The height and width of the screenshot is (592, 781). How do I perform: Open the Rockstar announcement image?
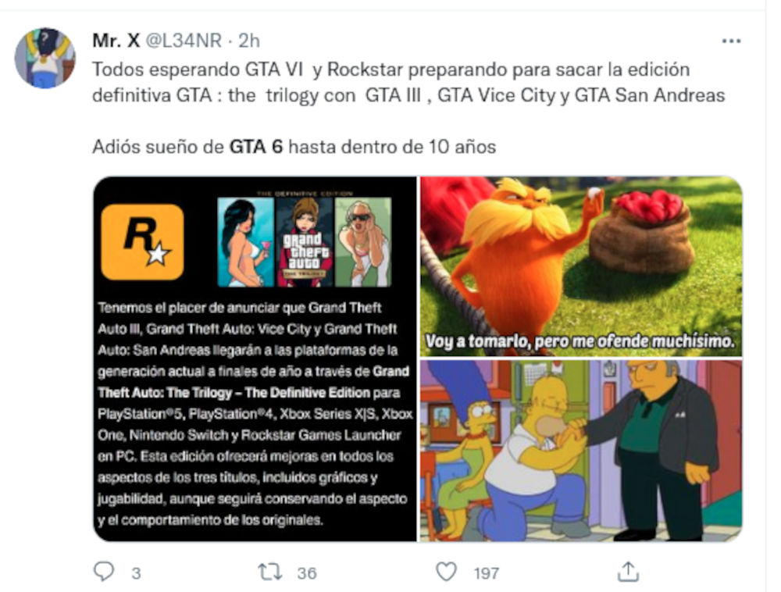pos(255,358)
